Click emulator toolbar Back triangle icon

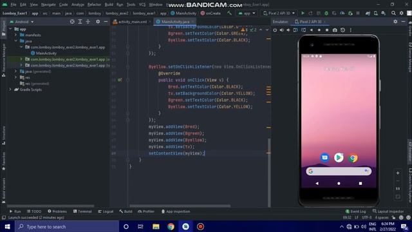pos(312,30)
